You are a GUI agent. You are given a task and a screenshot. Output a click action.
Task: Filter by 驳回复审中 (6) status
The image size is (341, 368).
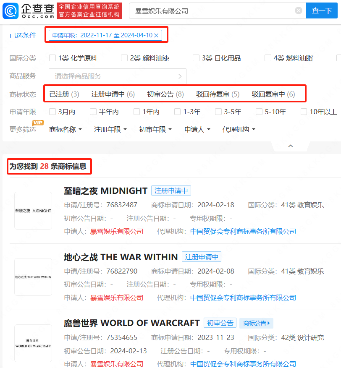pyautogui.click(x=273, y=94)
